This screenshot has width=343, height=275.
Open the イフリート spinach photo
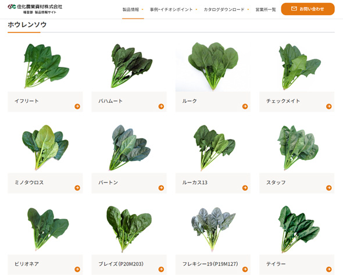click(45, 66)
